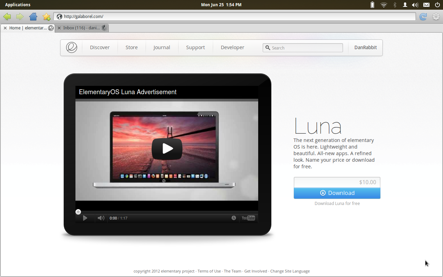
Task: Click Download Luna for free link
Action: click(337, 204)
